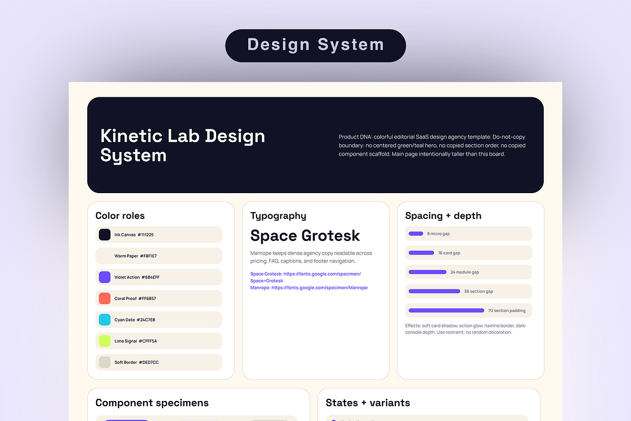This screenshot has width=631, height=421.
Task: Click the 8 micro gap bar
Action: click(416, 234)
